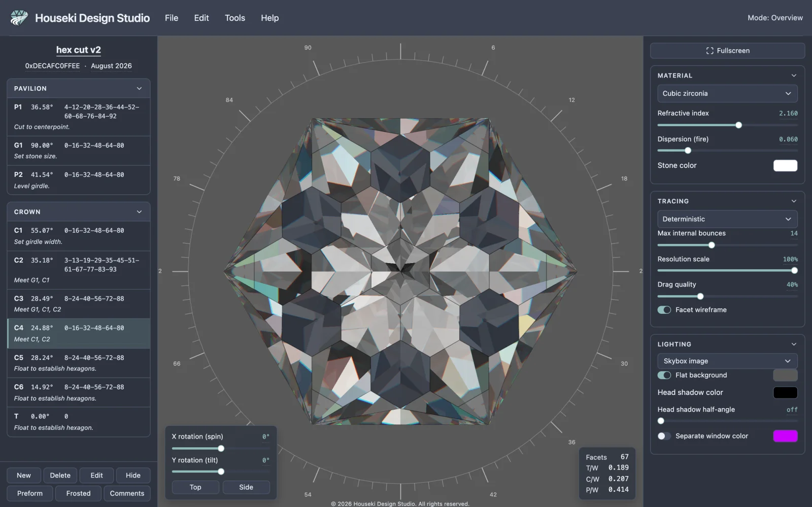Image resolution: width=812 pixels, height=507 pixels.
Task: Click the Preform button
Action: [x=30, y=493]
